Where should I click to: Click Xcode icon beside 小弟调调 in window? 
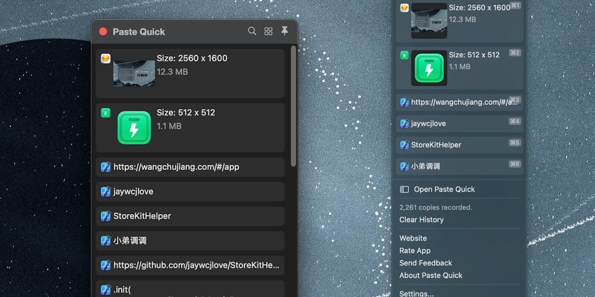click(x=106, y=241)
